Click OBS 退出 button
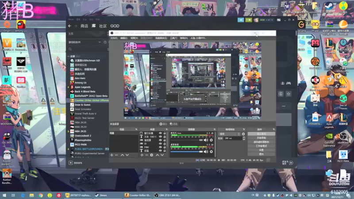The image size is (354, 199). [261, 154]
